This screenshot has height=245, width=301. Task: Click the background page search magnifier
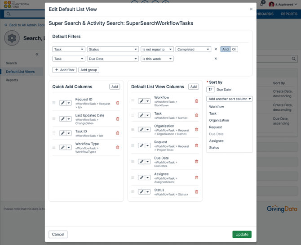point(294,59)
